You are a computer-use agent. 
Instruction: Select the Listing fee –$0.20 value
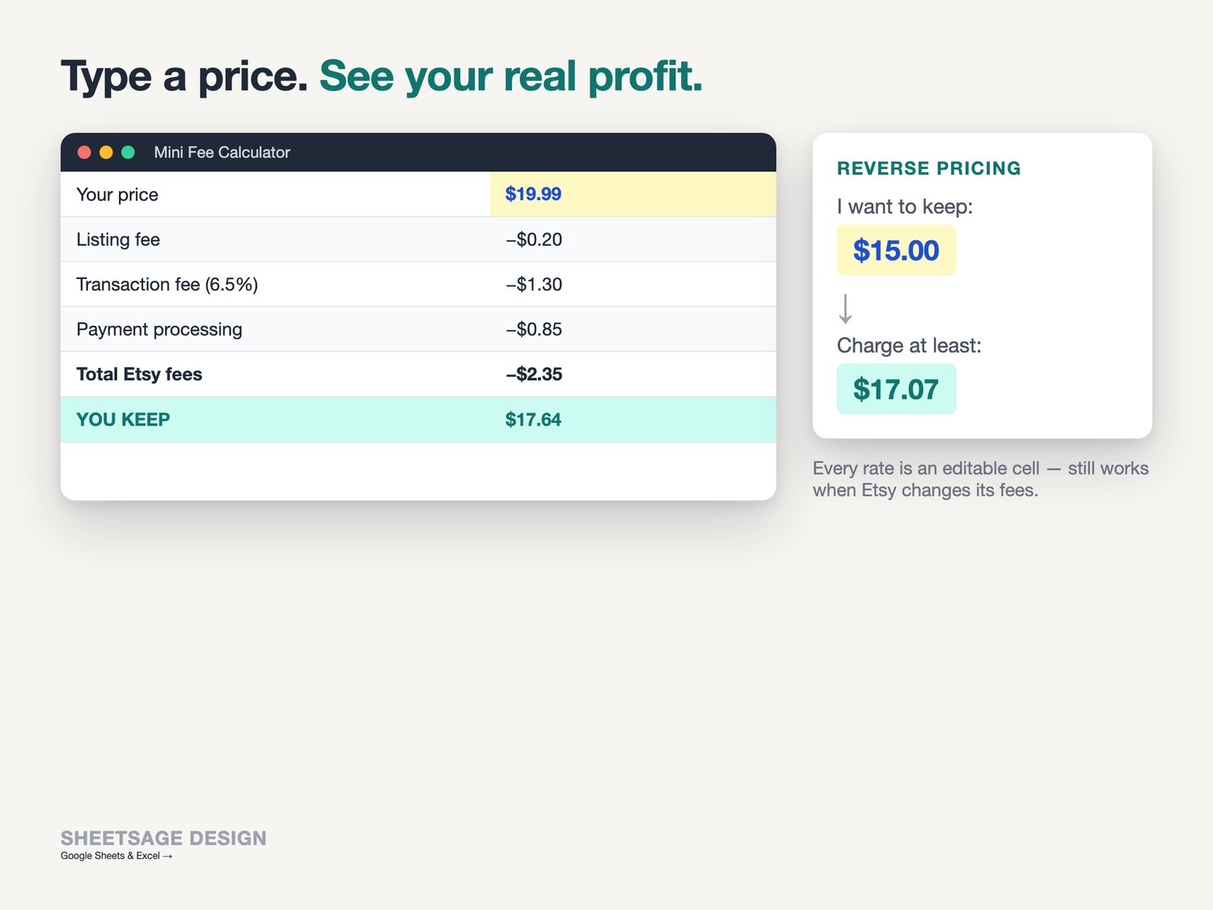pyautogui.click(x=534, y=239)
